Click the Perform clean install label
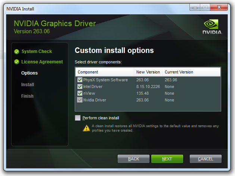The width and height of the screenshot is (235, 176). pos(101,118)
